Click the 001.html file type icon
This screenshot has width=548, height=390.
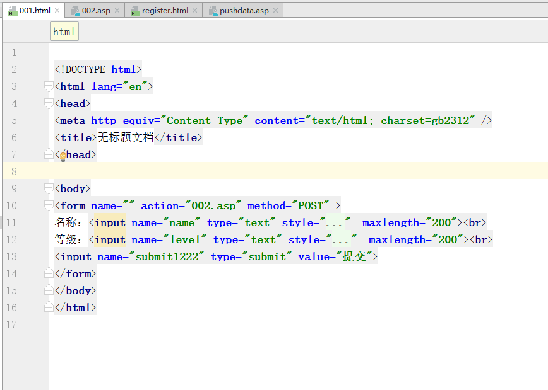coord(13,11)
